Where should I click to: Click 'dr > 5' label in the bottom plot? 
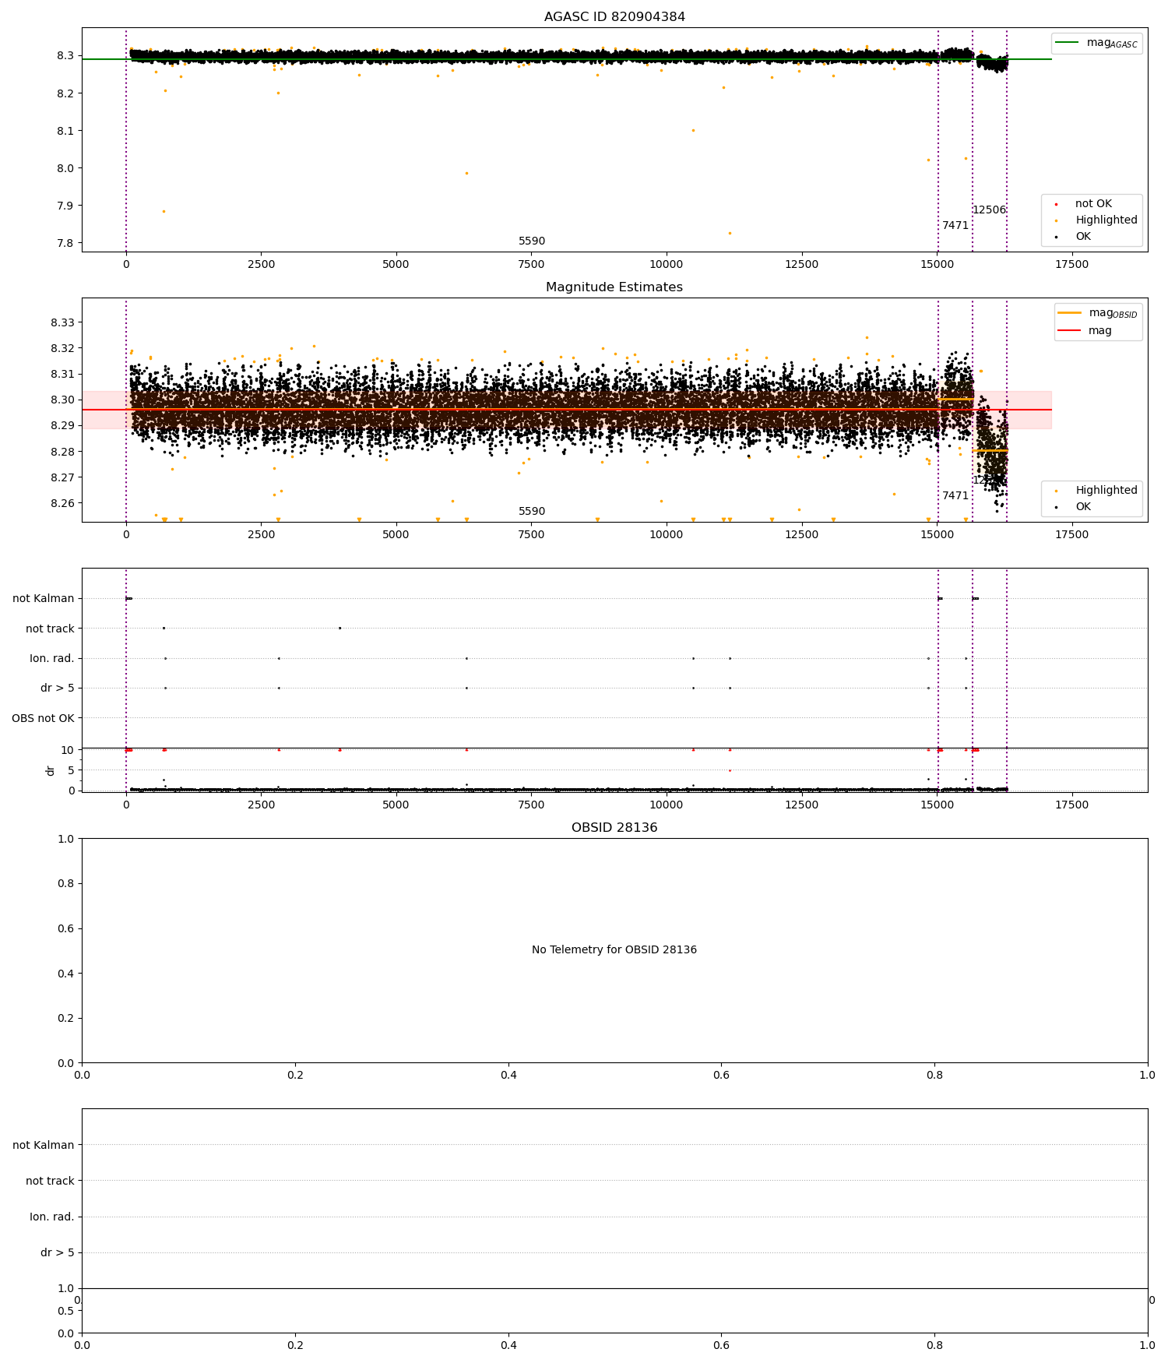[x=58, y=1253]
